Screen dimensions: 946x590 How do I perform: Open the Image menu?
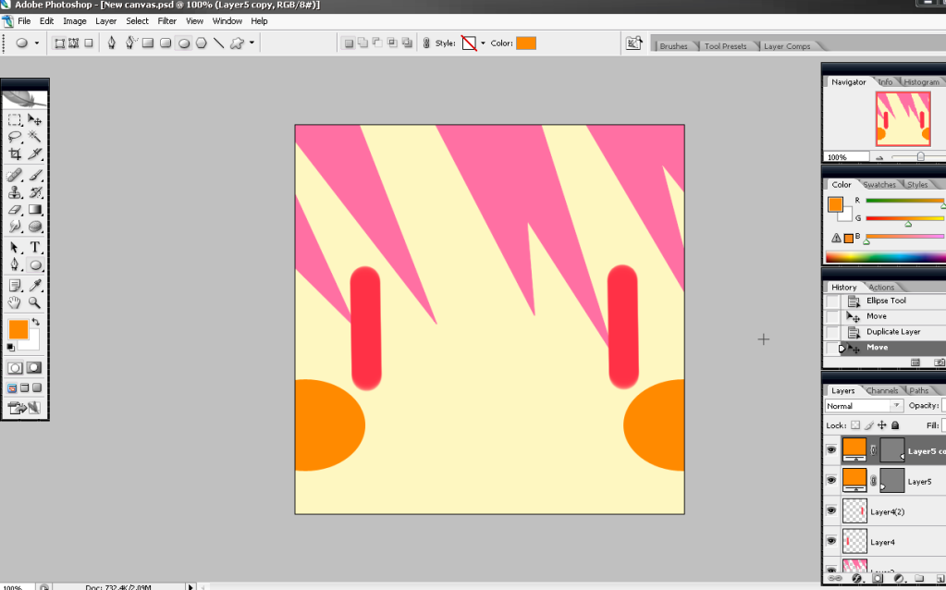(x=75, y=21)
